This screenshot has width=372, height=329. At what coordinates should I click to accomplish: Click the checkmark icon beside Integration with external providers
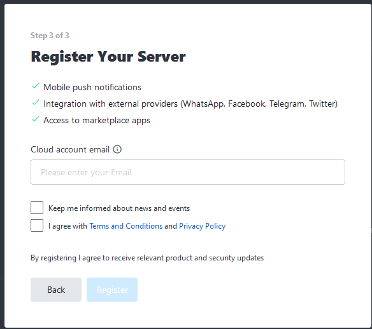click(x=36, y=103)
